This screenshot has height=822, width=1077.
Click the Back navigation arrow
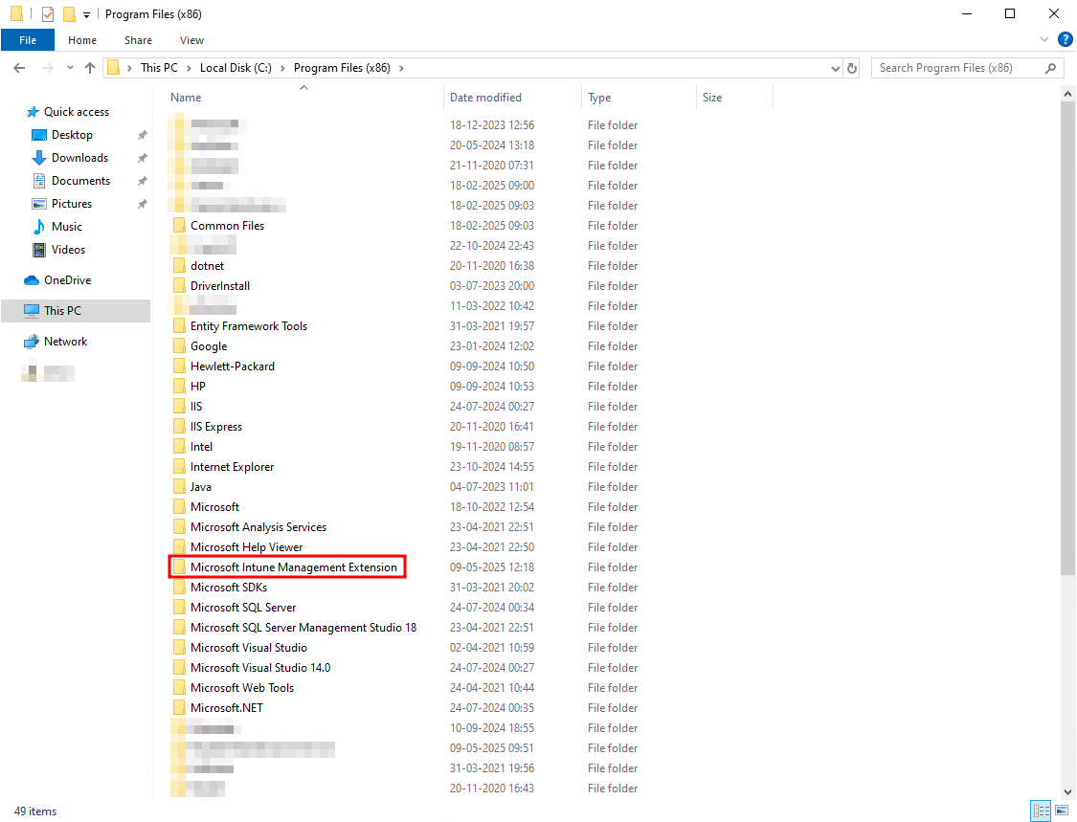[19, 68]
